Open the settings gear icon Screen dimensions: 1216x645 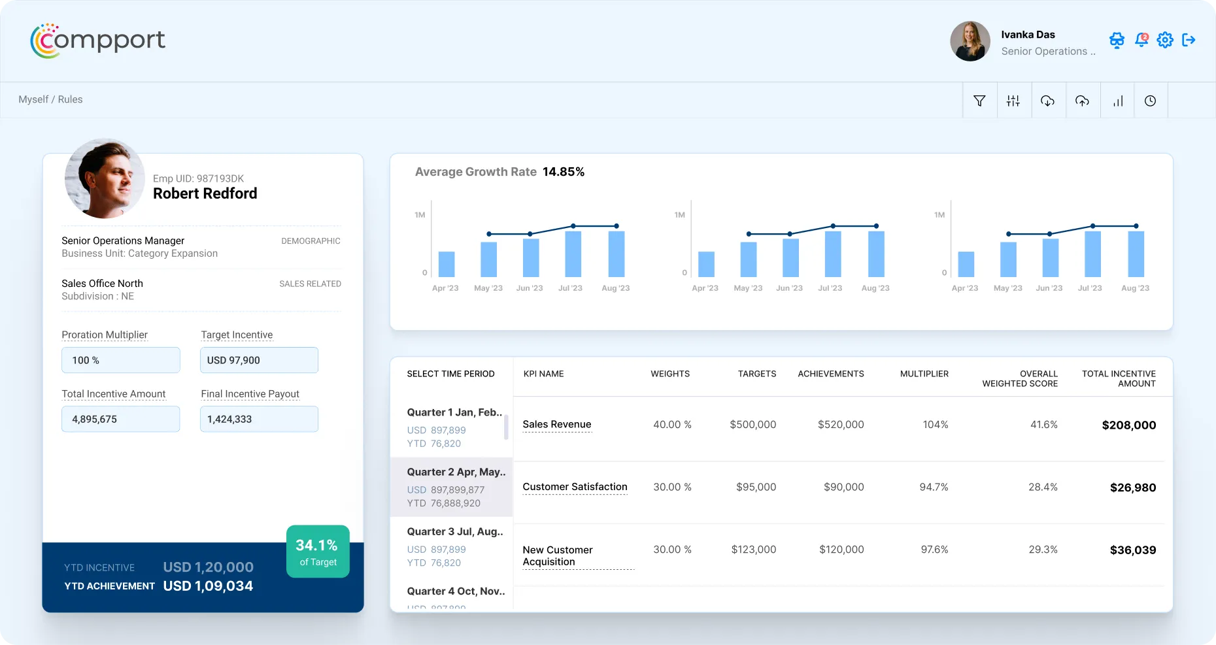pyautogui.click(x=1165, y=40)
